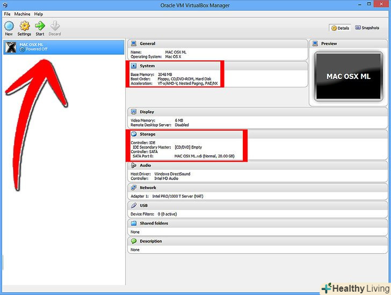
Task: Click the Base Memory 2048 MB value
Action: [165, 74]
